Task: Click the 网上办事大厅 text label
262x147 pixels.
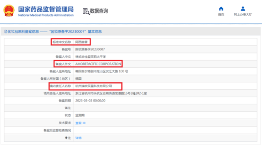Action: pos(243,15)
